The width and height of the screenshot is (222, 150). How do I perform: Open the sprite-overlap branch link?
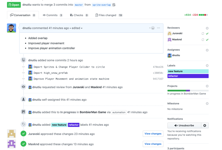(101, 5)
